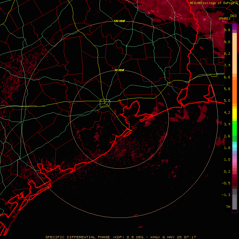Pick the pink band of the color scale
Image resolution: width=239 pixels, height=239 pixels.
click(x=234, y=161)
